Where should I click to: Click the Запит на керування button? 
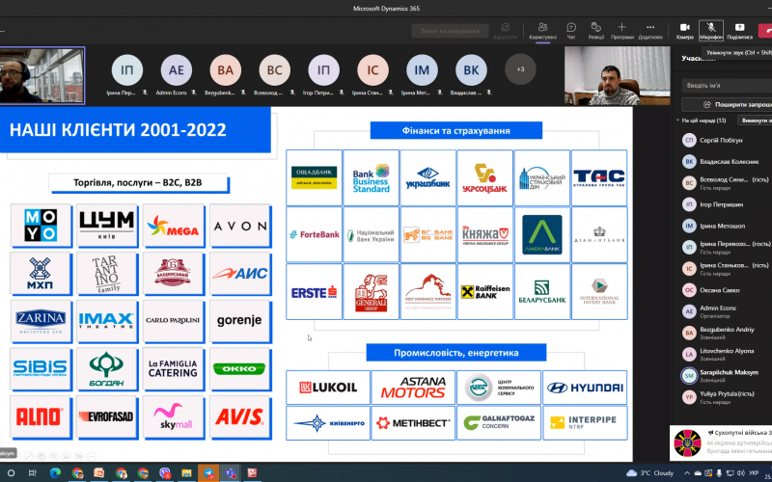point(450,31)
